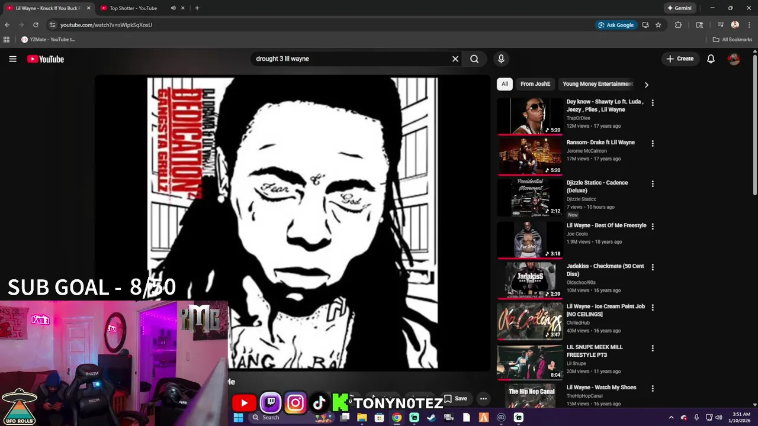Open Lil Wayne - Watch My Shoes
Screen dimensions: 758x426
(x=601, y=388)
